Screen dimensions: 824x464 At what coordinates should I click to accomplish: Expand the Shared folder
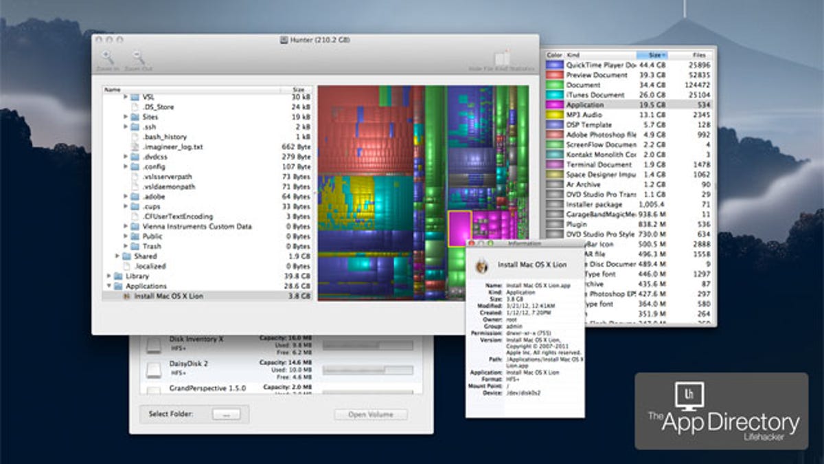(117, 256)
